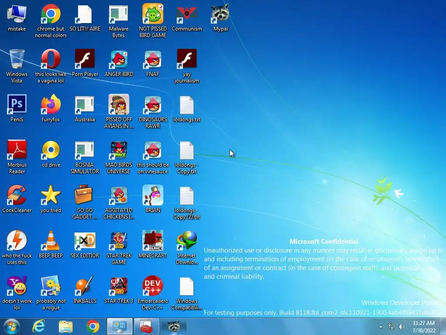Select the red Opera browser desktop icon

click(51, 59)
